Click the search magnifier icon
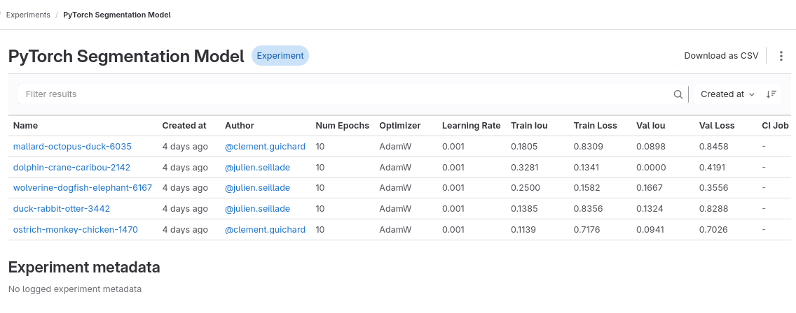The height and width of the screenshot is (313, 796). (x=678, y=94)
